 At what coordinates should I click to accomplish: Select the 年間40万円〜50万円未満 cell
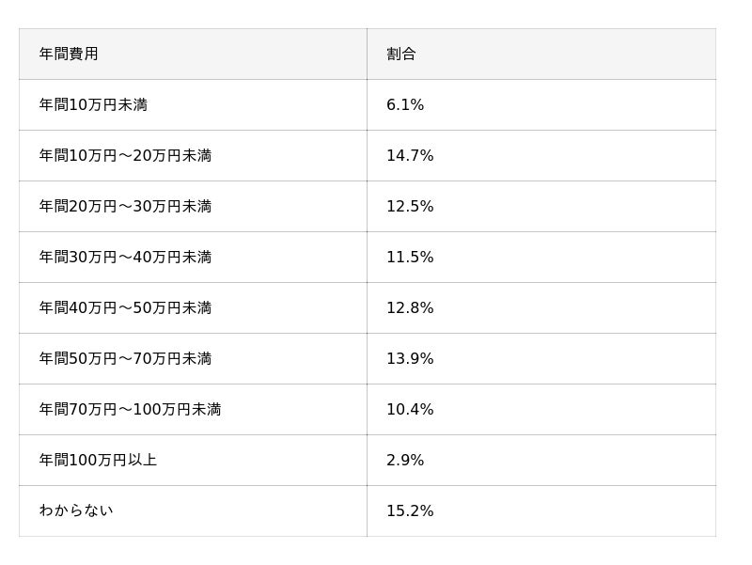click(125, 308)
